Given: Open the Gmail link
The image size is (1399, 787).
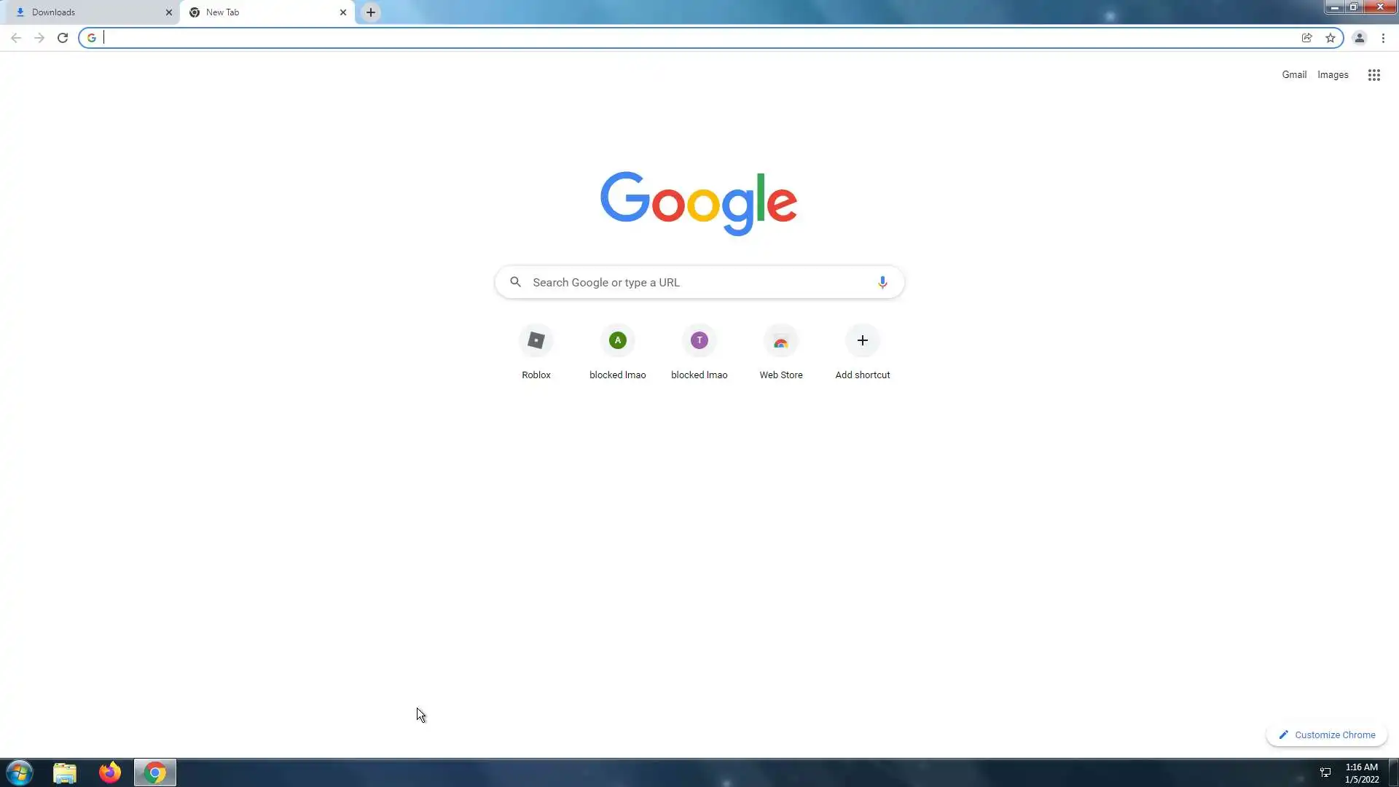Looking at the screenshot, I should tap(1294, 75).
